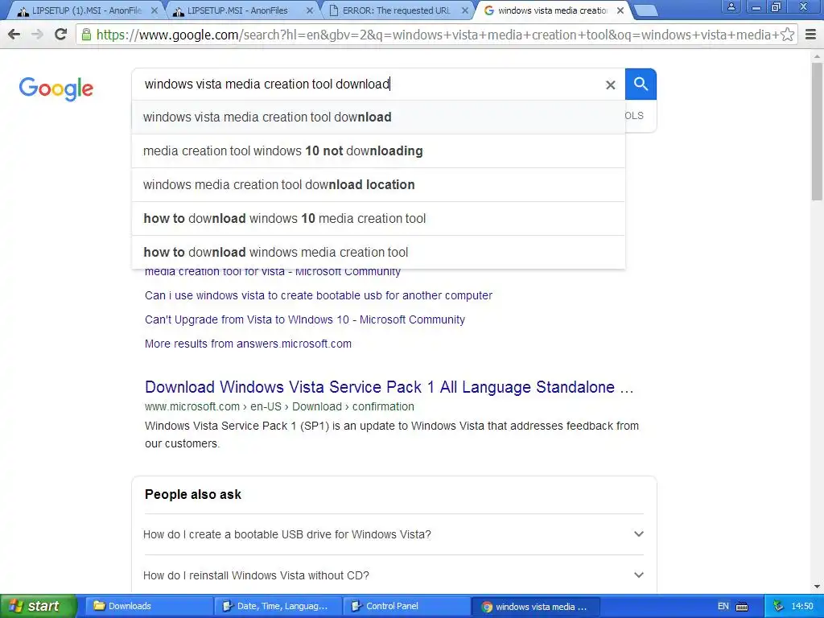824x618 pixels.
Task: Switch to Downloads folder in taskbar
Action: 148,607
